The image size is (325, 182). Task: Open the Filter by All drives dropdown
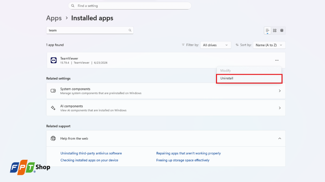pyautogui.click(x=216, y=45)
